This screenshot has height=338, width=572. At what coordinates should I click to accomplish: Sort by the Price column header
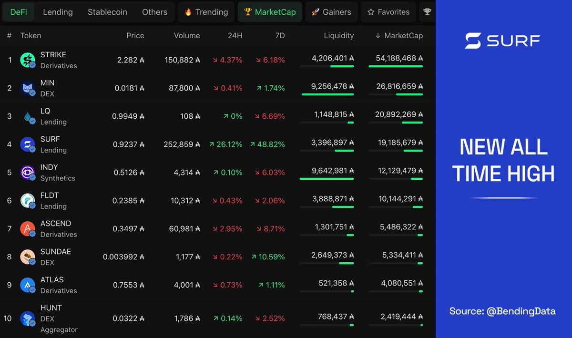click(x=135, y=35)
